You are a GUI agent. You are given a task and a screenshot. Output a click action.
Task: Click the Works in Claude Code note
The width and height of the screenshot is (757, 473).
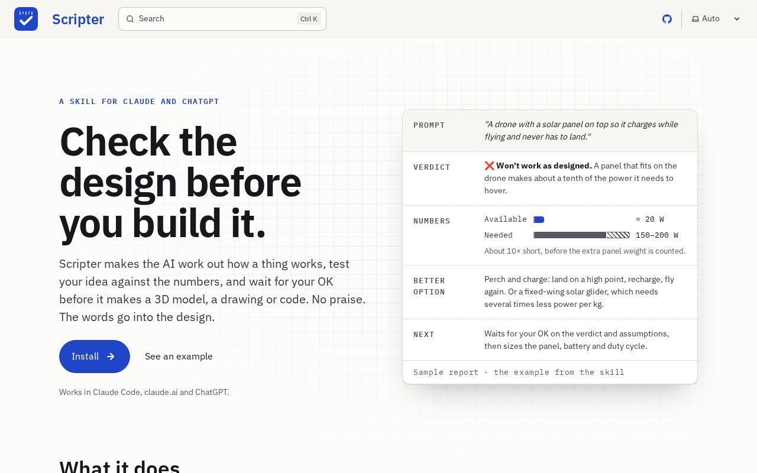point(144,392)
